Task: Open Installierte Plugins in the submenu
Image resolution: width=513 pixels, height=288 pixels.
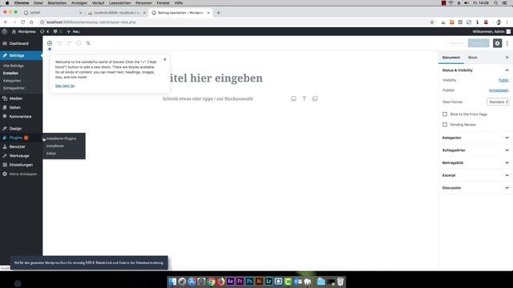Action: coord(61,138)
